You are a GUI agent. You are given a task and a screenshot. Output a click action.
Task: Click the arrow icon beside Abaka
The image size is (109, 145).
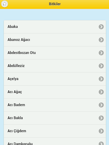[101, 27]
